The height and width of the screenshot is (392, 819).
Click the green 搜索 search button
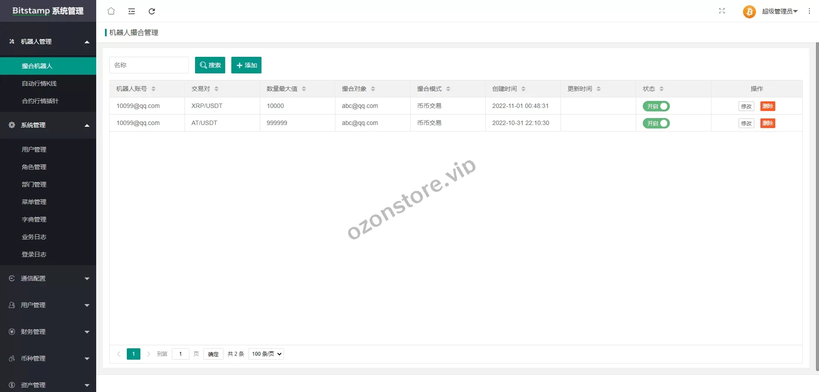tap(210, 65)
